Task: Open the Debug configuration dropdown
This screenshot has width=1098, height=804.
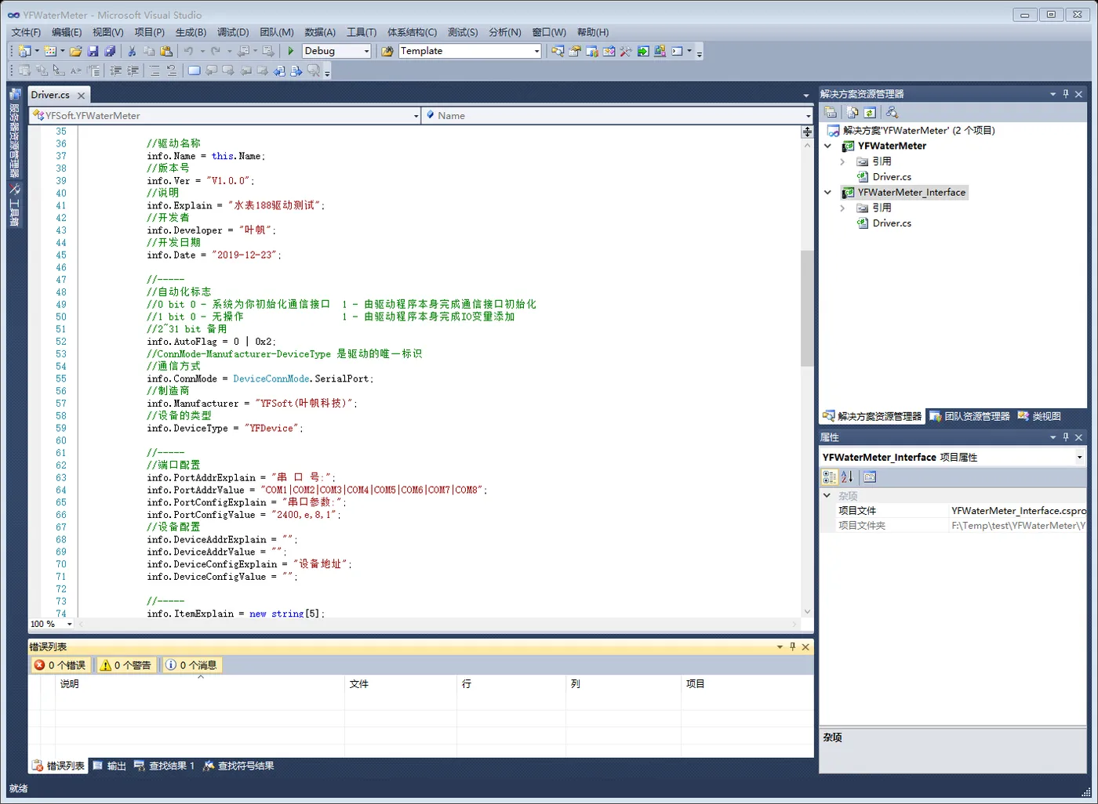Action: tap(366, 51)
